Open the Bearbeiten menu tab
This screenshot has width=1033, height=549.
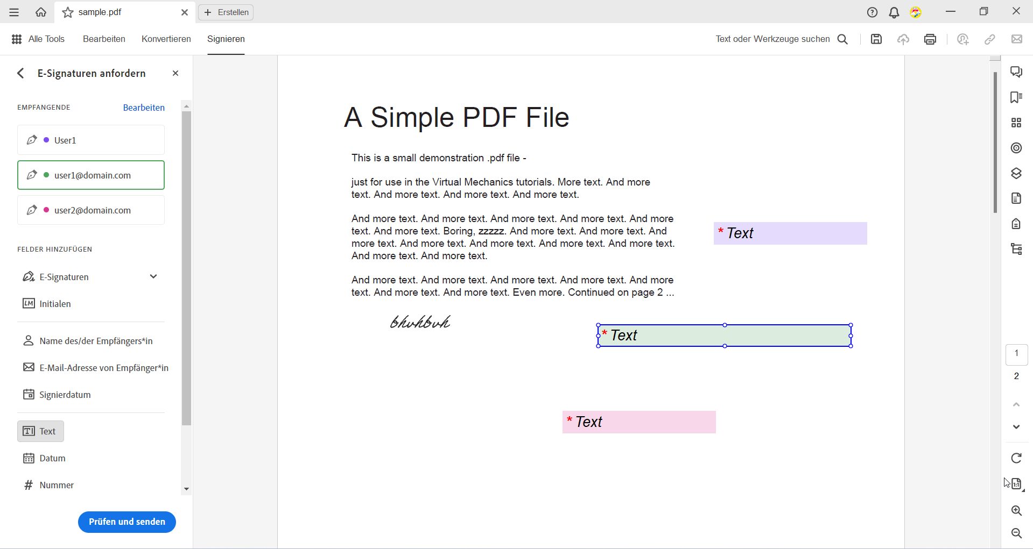tap(104, 39)
